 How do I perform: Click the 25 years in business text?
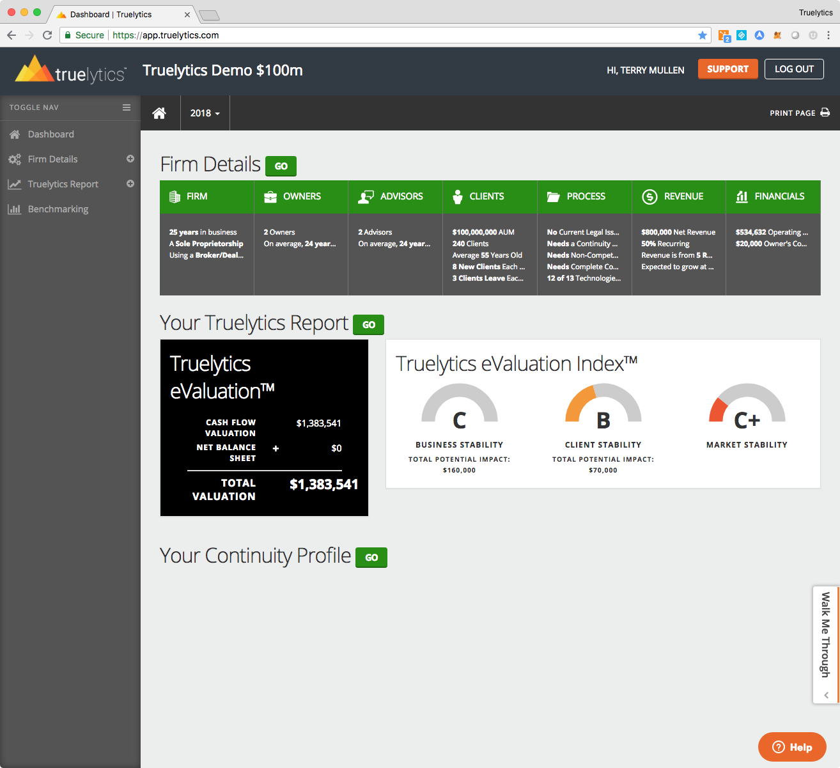[203, 232]
